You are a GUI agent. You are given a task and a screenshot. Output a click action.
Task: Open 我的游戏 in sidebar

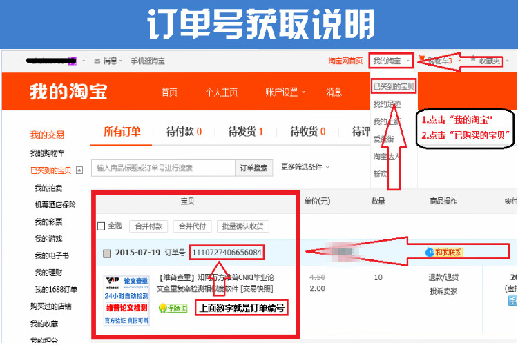pos(48,239)
